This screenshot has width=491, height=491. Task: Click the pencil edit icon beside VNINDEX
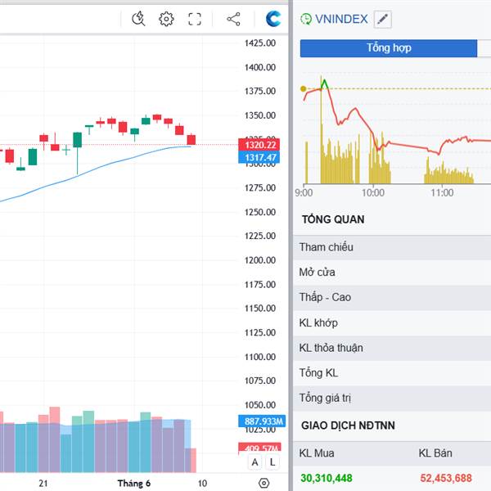click(x=383, y=19)
